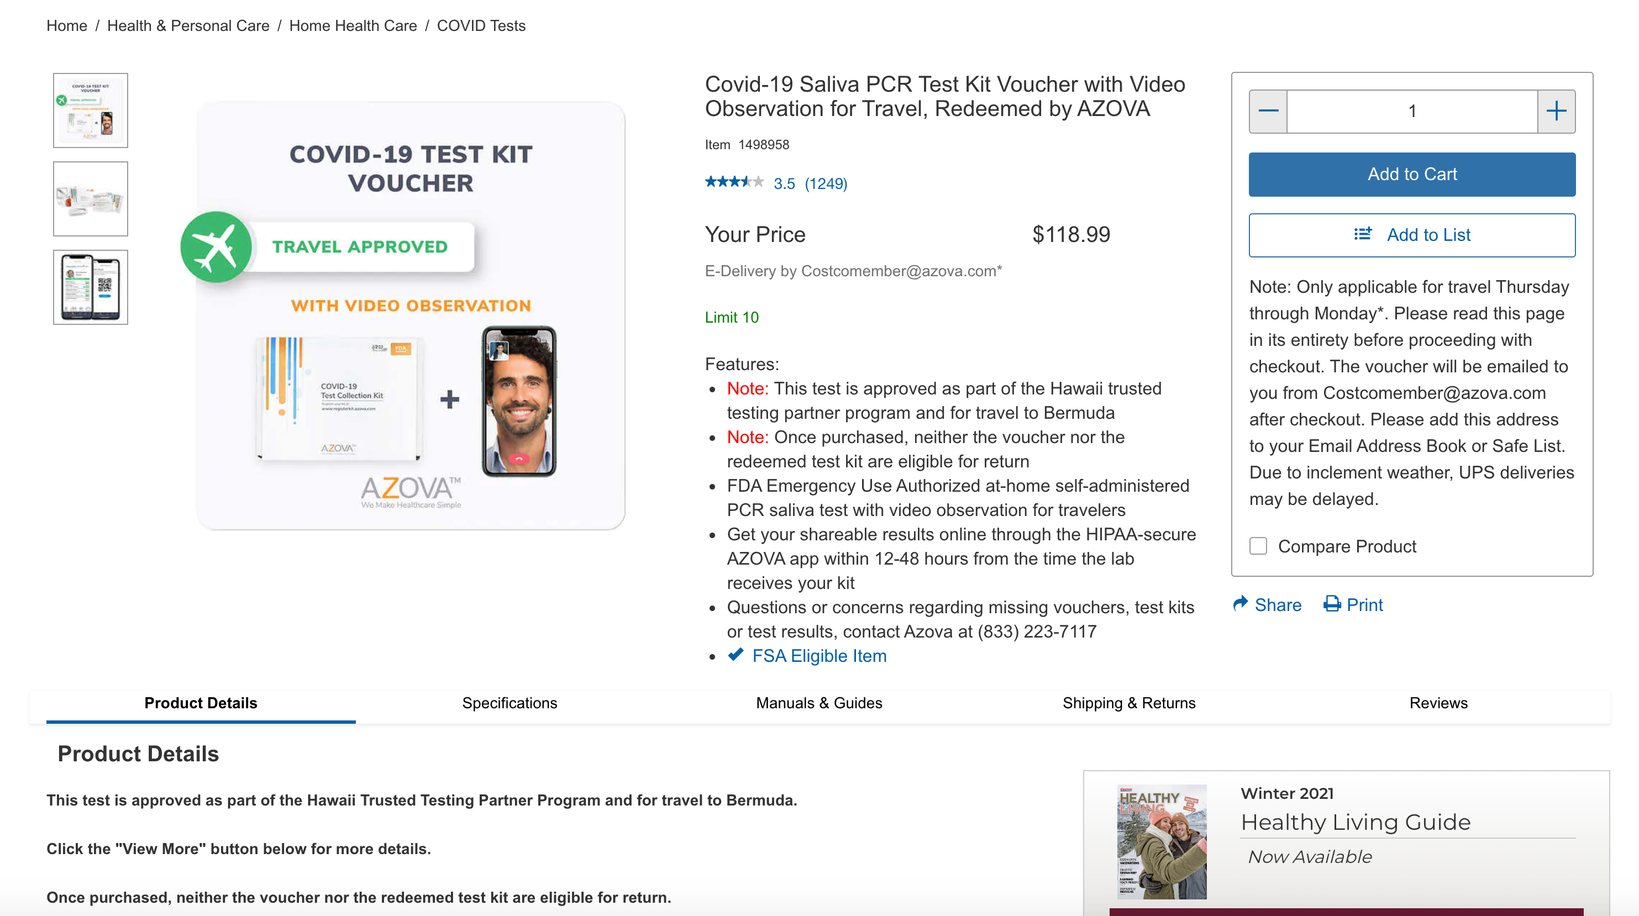View the second test kit thumbnail

point(90,199)
